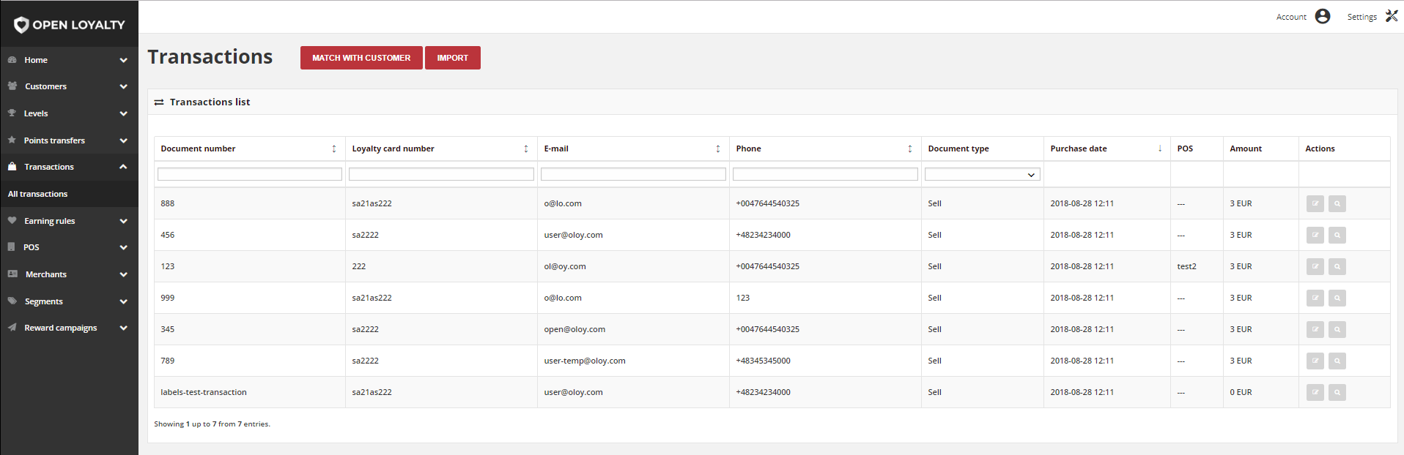Open All transactions submenu item
This screenshot has height=455, width=1404.
37,194
